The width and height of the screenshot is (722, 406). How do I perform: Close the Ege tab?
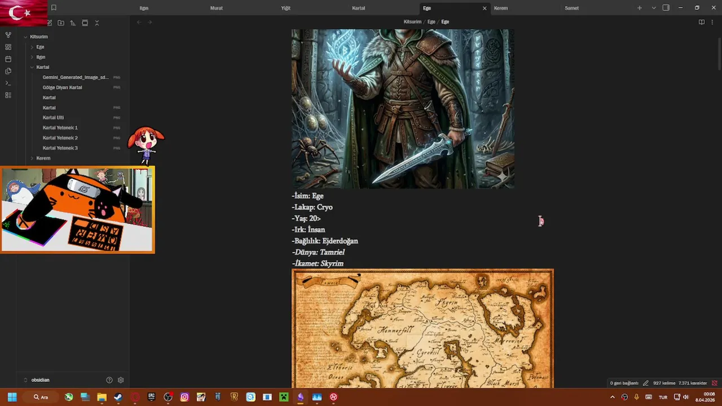point(484,8)
